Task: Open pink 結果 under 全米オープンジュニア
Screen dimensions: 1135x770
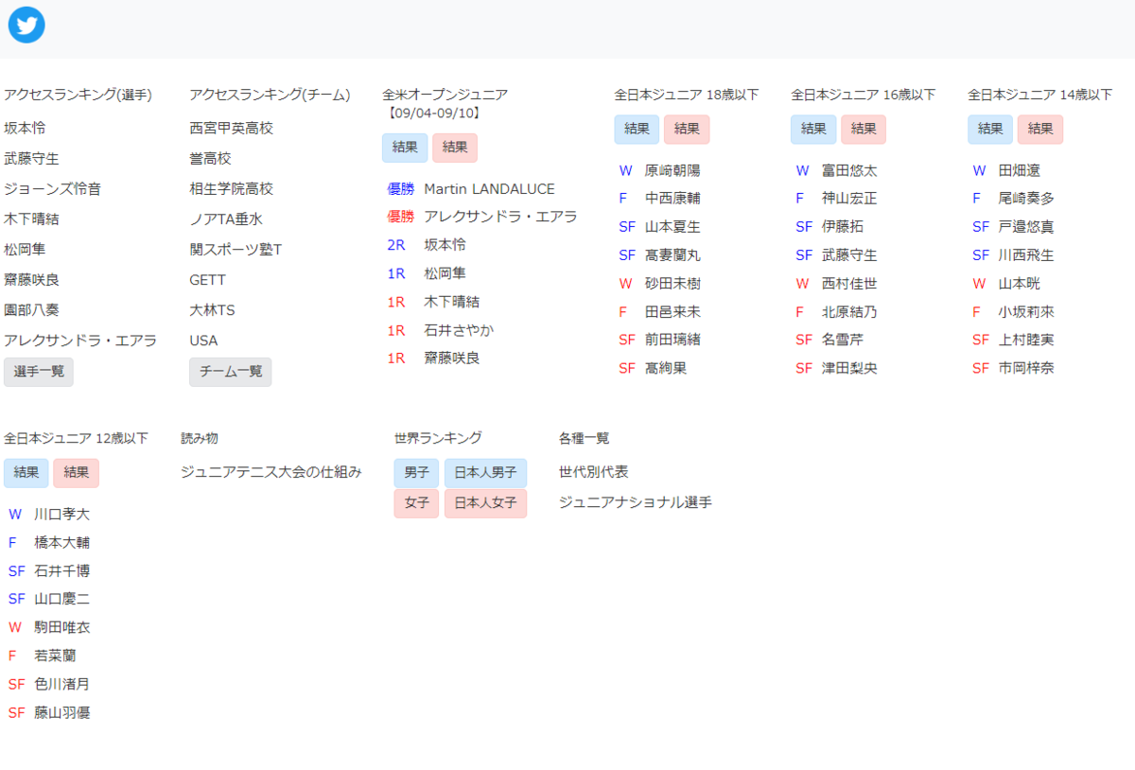Action: click(455, 148)
